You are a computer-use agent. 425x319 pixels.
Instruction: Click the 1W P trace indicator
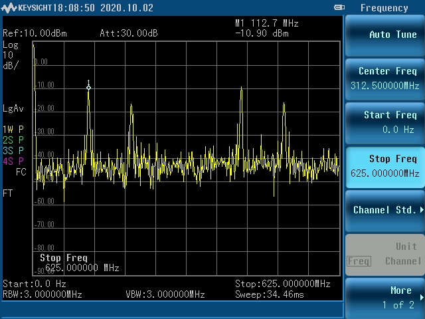13,130
